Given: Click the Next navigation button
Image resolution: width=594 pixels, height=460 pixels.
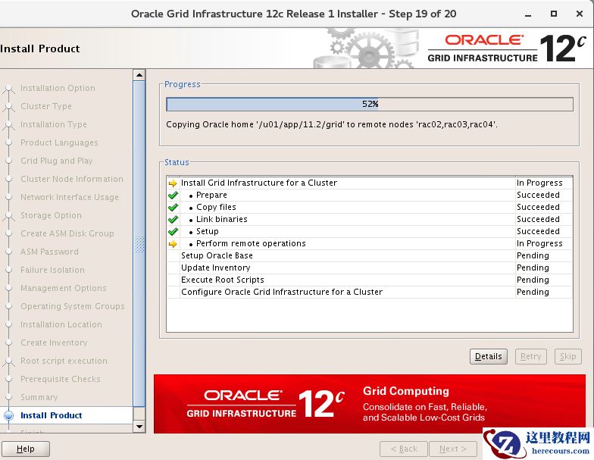Looking at the screenshot, I should (x=453, y=449).
